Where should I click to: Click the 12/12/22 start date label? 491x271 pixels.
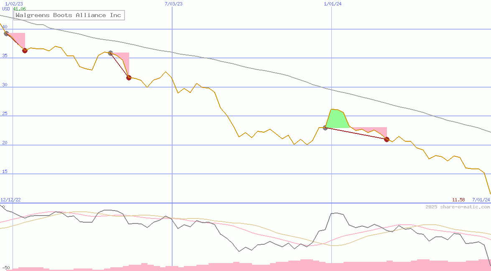tap(10, 199)
